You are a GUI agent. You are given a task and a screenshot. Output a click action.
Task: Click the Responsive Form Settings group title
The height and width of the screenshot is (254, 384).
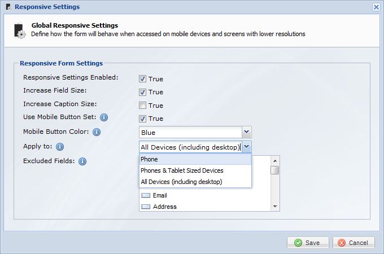pos(61,63)
